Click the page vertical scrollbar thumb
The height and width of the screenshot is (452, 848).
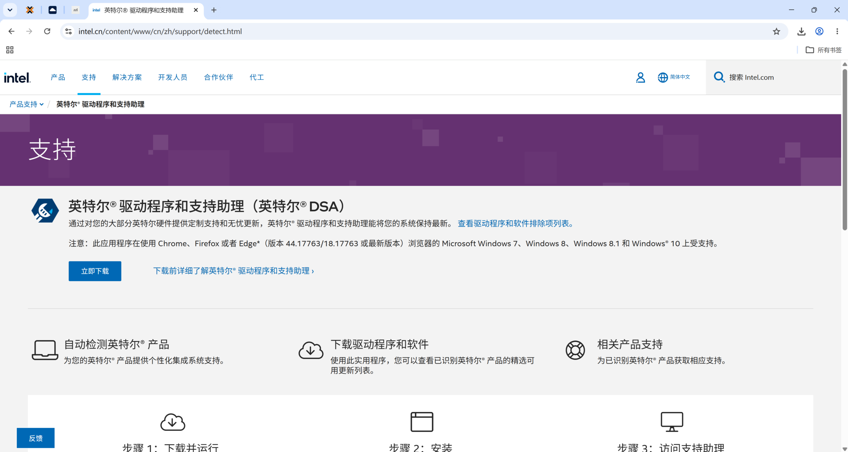(x=845, y=149)
